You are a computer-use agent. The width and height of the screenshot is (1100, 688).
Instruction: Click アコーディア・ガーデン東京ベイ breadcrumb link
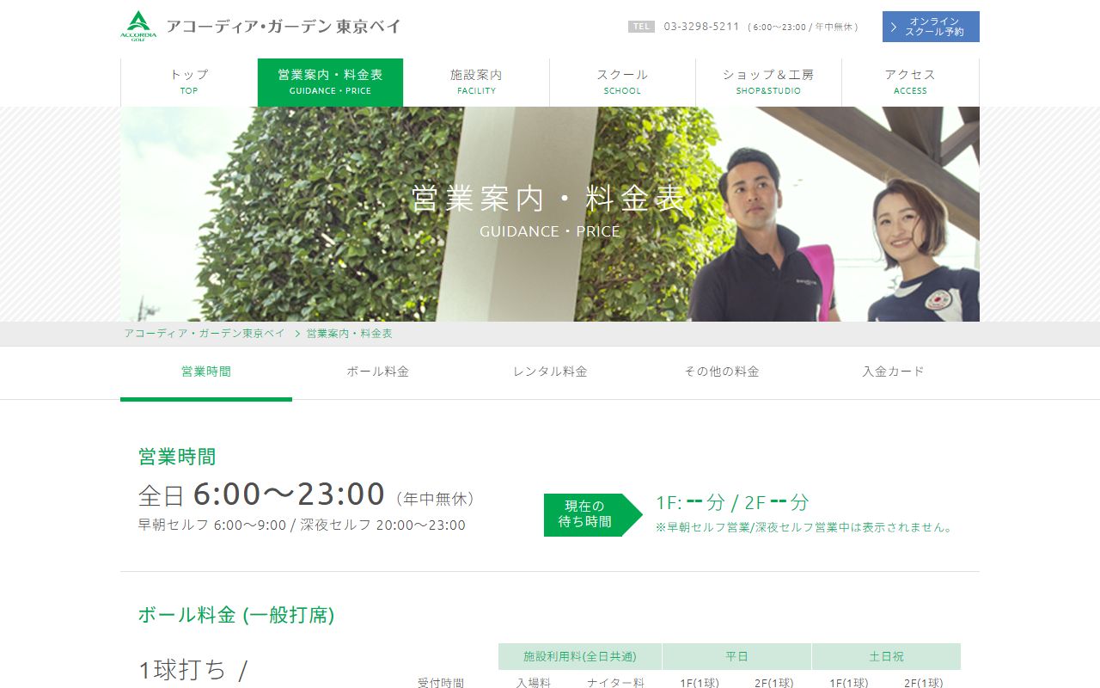[205, 334]
